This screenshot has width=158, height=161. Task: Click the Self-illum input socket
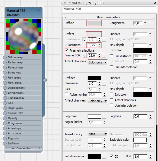[5, 144]
